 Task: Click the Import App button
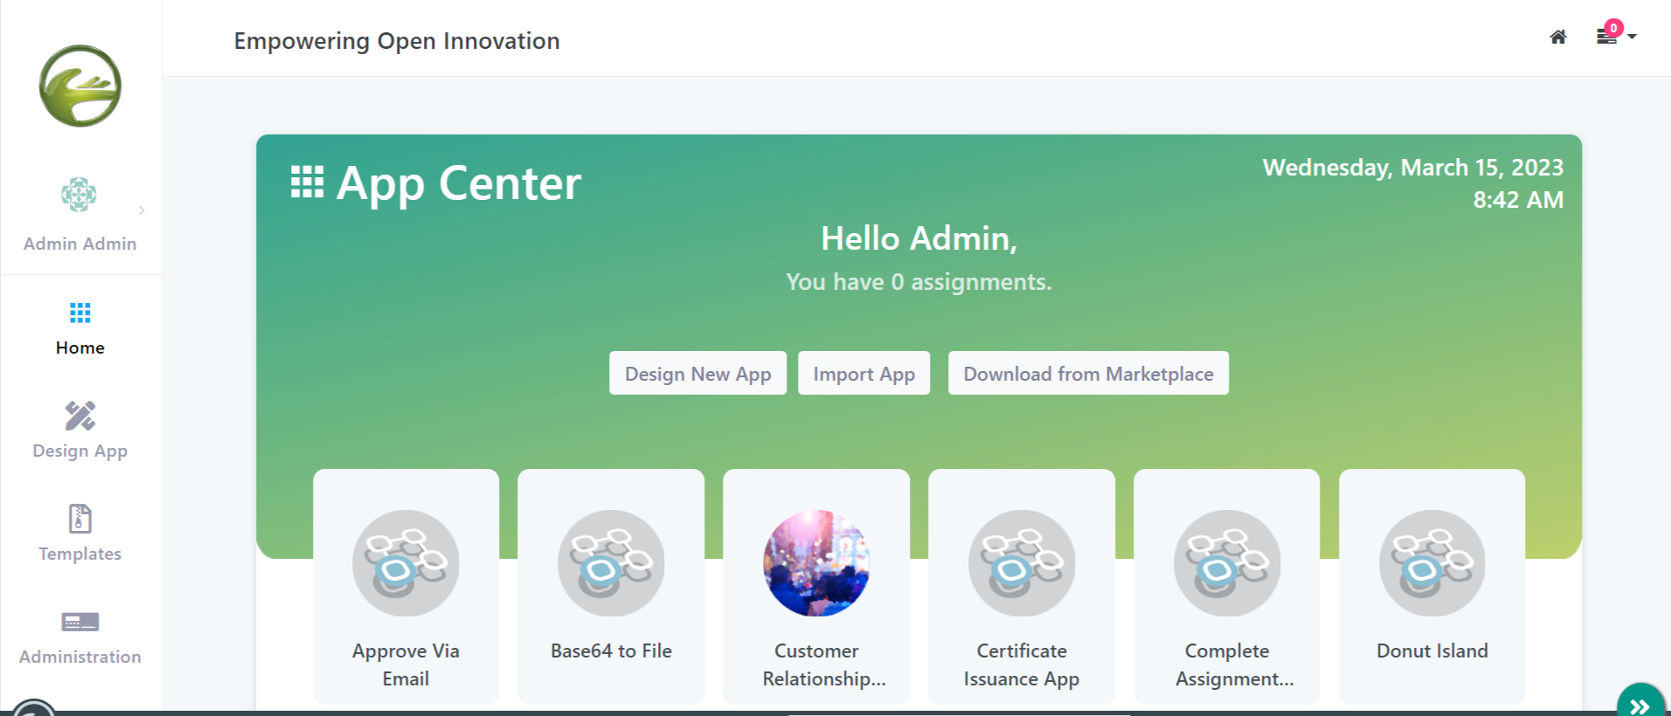(863, 374)
